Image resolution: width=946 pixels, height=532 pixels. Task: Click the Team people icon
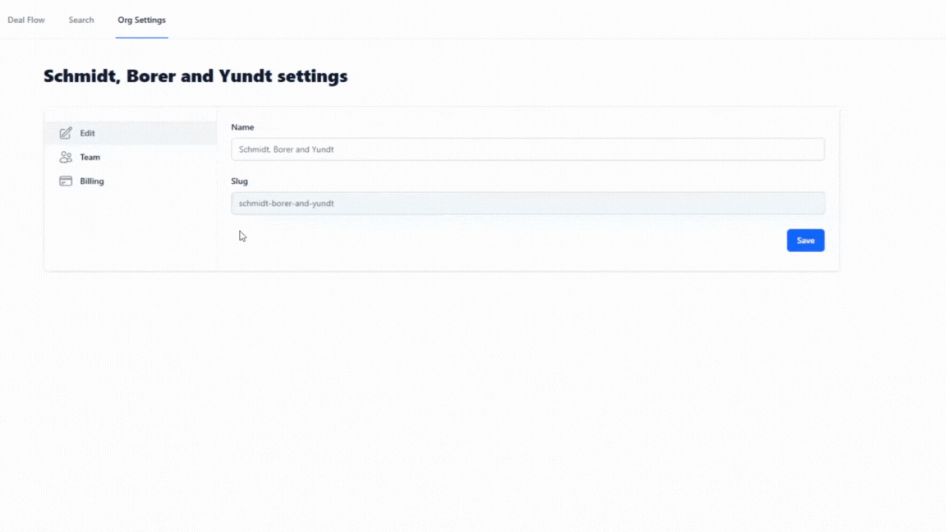point(66,157)
